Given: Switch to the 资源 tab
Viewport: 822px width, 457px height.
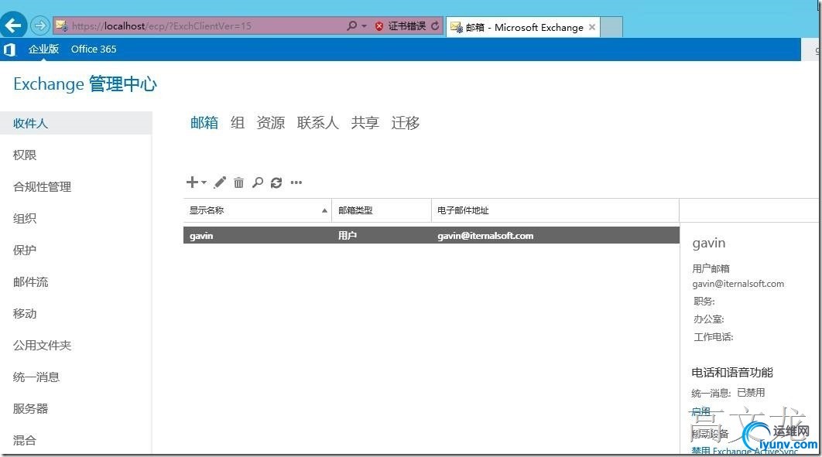Looking at the screenshot, I should pyautogui.click(x=270, y=122).
